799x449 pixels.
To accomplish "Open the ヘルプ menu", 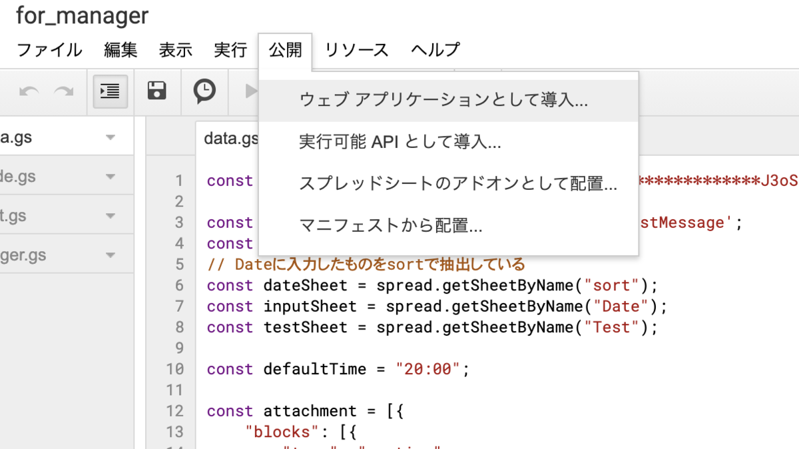I will pos(435,50).
